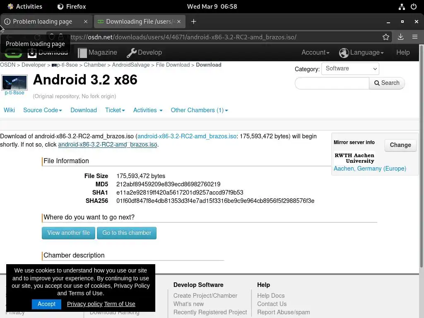Open the Firefox hamburger menu
The image size is (424, 318).
(x=415, y=37)
